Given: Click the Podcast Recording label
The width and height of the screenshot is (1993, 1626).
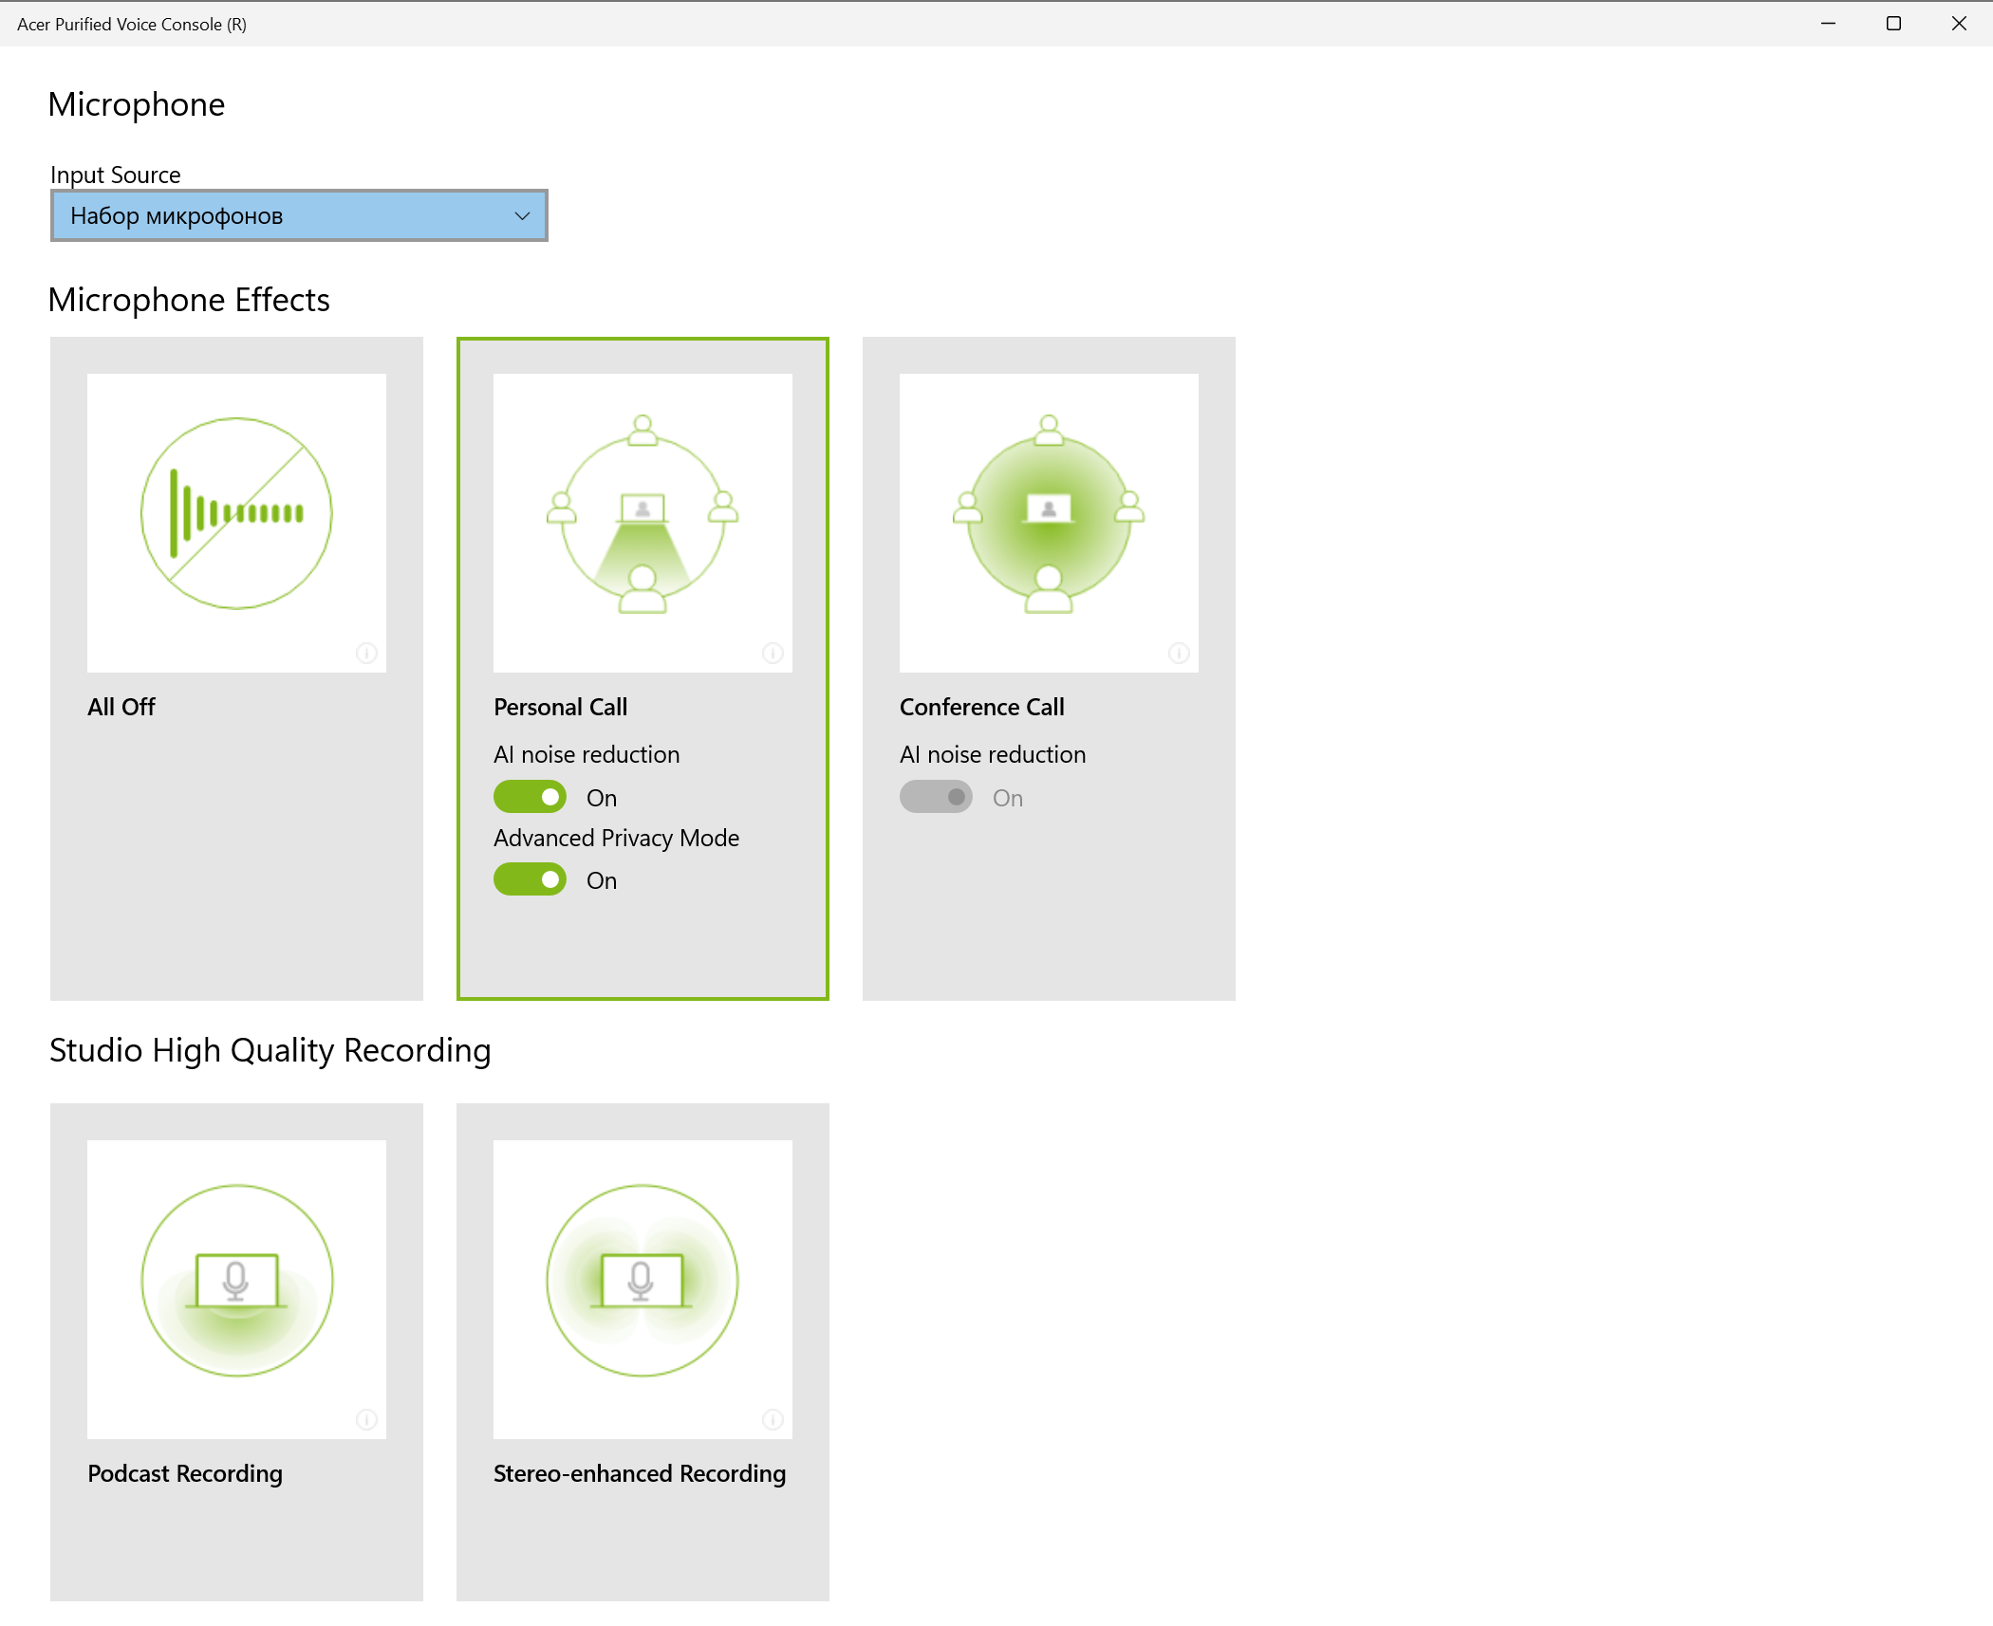Looking at the screenshot, I should 185,1473.
